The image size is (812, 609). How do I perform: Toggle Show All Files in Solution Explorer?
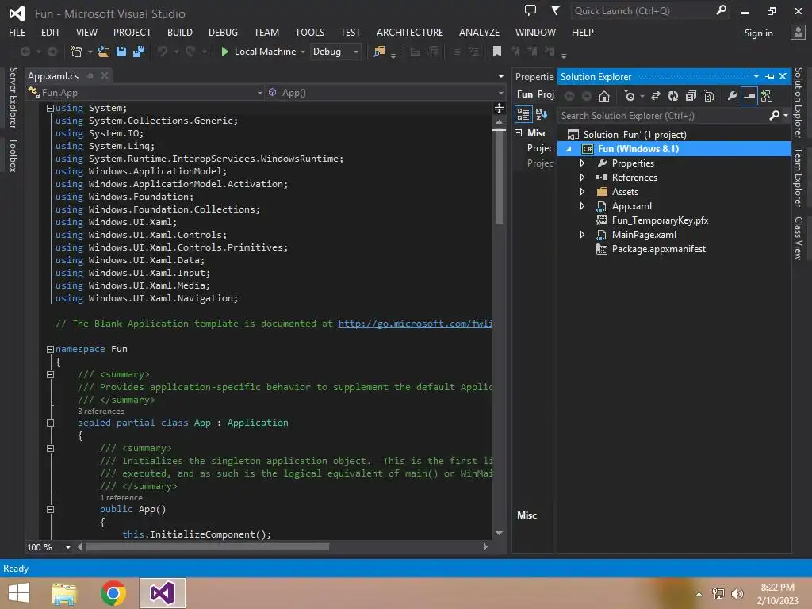tap(708, 96)
